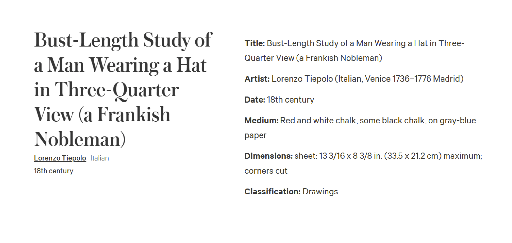Image resolution: width=512 pixels, height=243 pixels.
Task: Click the Medium label in details
Action: pyautogui.click(x=261, y=121)
